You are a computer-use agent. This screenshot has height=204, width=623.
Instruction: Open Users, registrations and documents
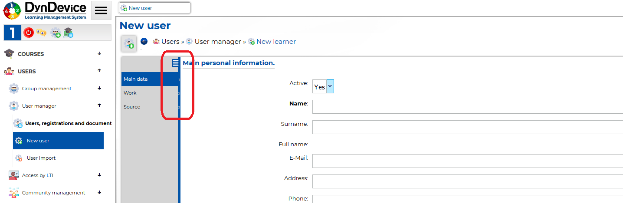coord(68,123)
